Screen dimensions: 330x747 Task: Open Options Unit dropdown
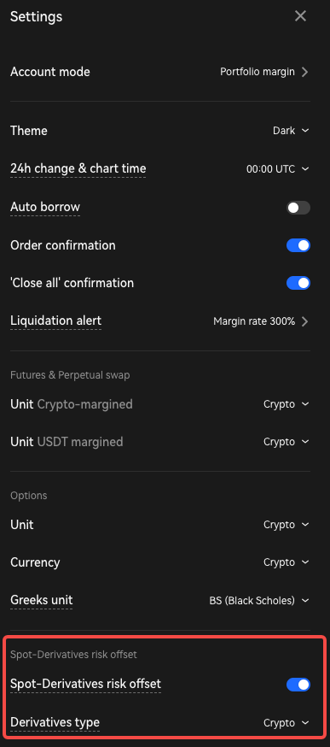[287, 525]
